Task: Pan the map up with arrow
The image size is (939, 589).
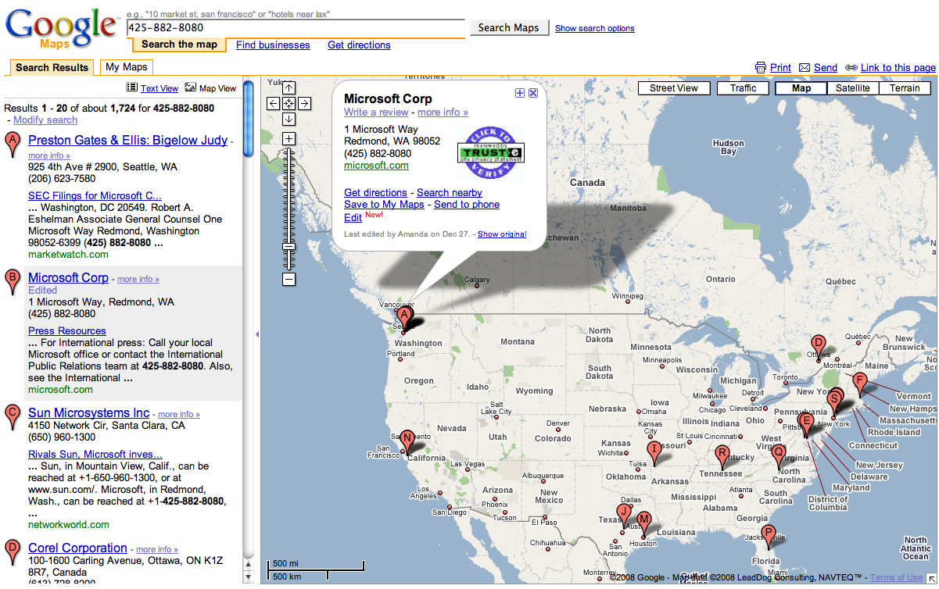Action: 289,87
